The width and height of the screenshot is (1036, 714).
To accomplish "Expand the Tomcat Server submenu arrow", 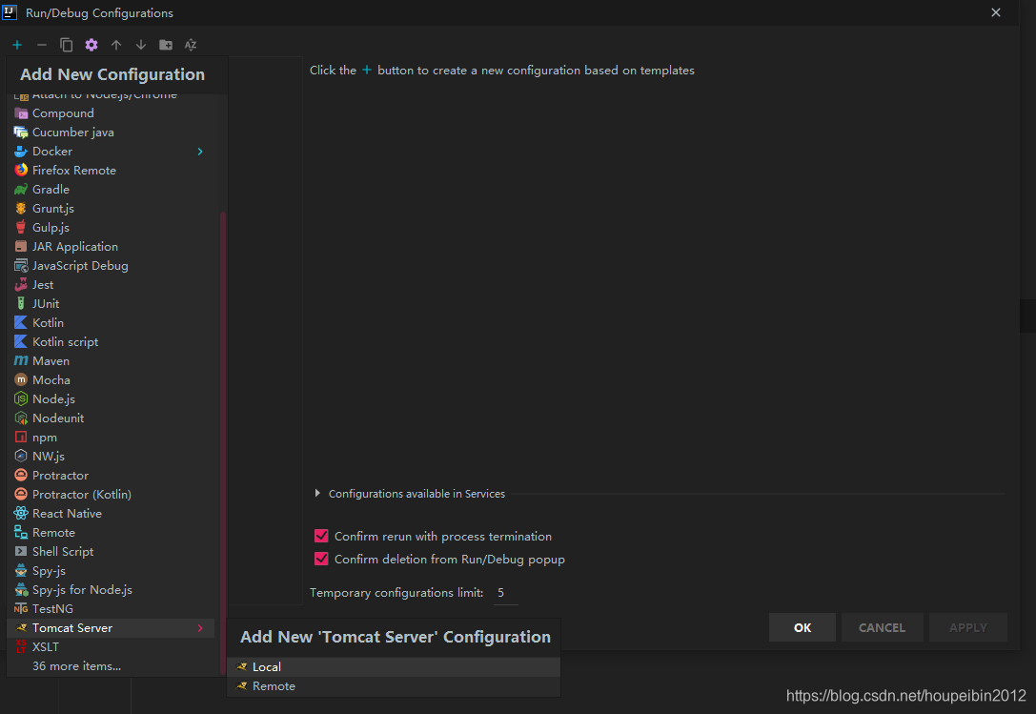I will point(200,628).
